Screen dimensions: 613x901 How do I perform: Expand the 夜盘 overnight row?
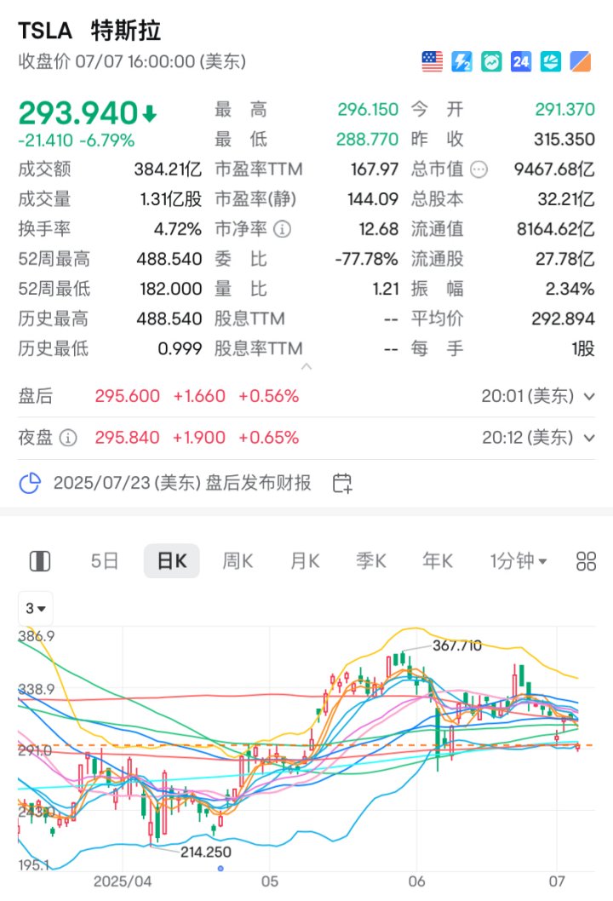(589, 438)
